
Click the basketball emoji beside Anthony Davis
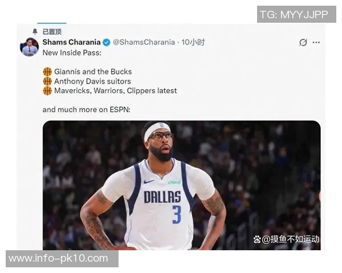point(47,81)
